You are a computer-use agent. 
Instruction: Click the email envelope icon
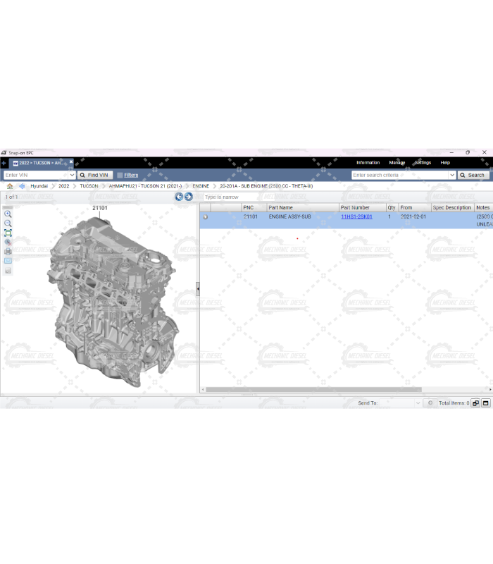tap(8, 260)
